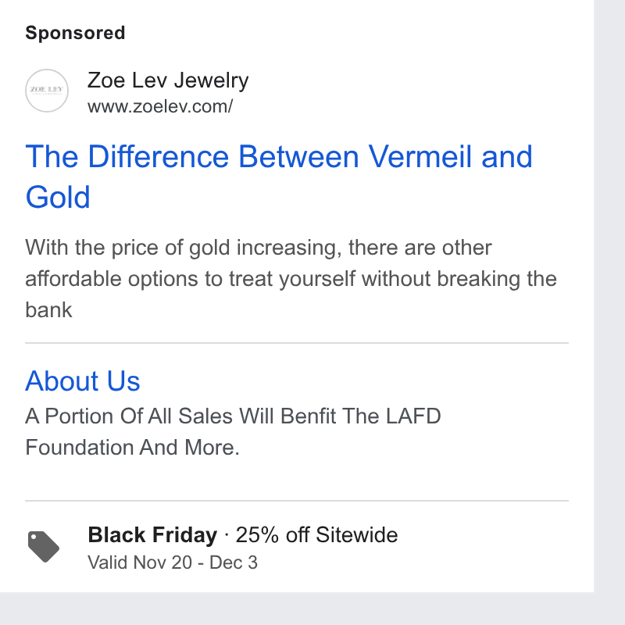This screenshot has width=625, height=625.
Task: Click the Sponsored label
Action: [x=75, y=33]
